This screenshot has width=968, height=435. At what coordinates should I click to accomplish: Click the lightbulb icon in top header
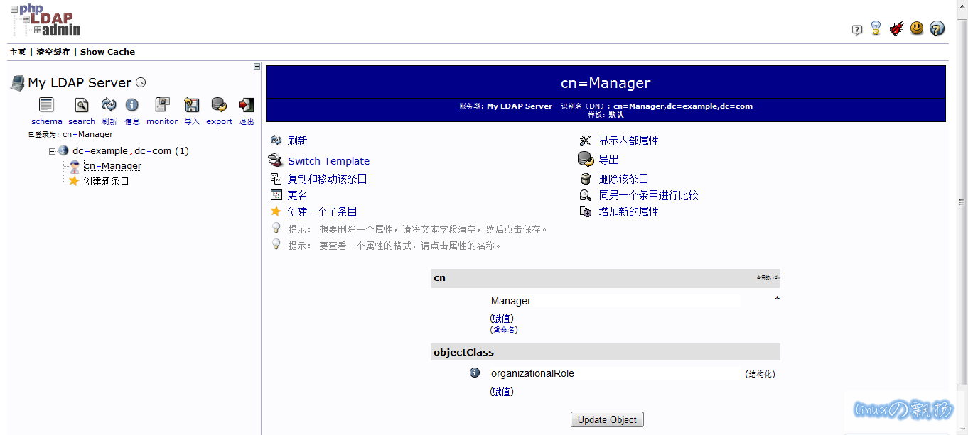[876, 28]
